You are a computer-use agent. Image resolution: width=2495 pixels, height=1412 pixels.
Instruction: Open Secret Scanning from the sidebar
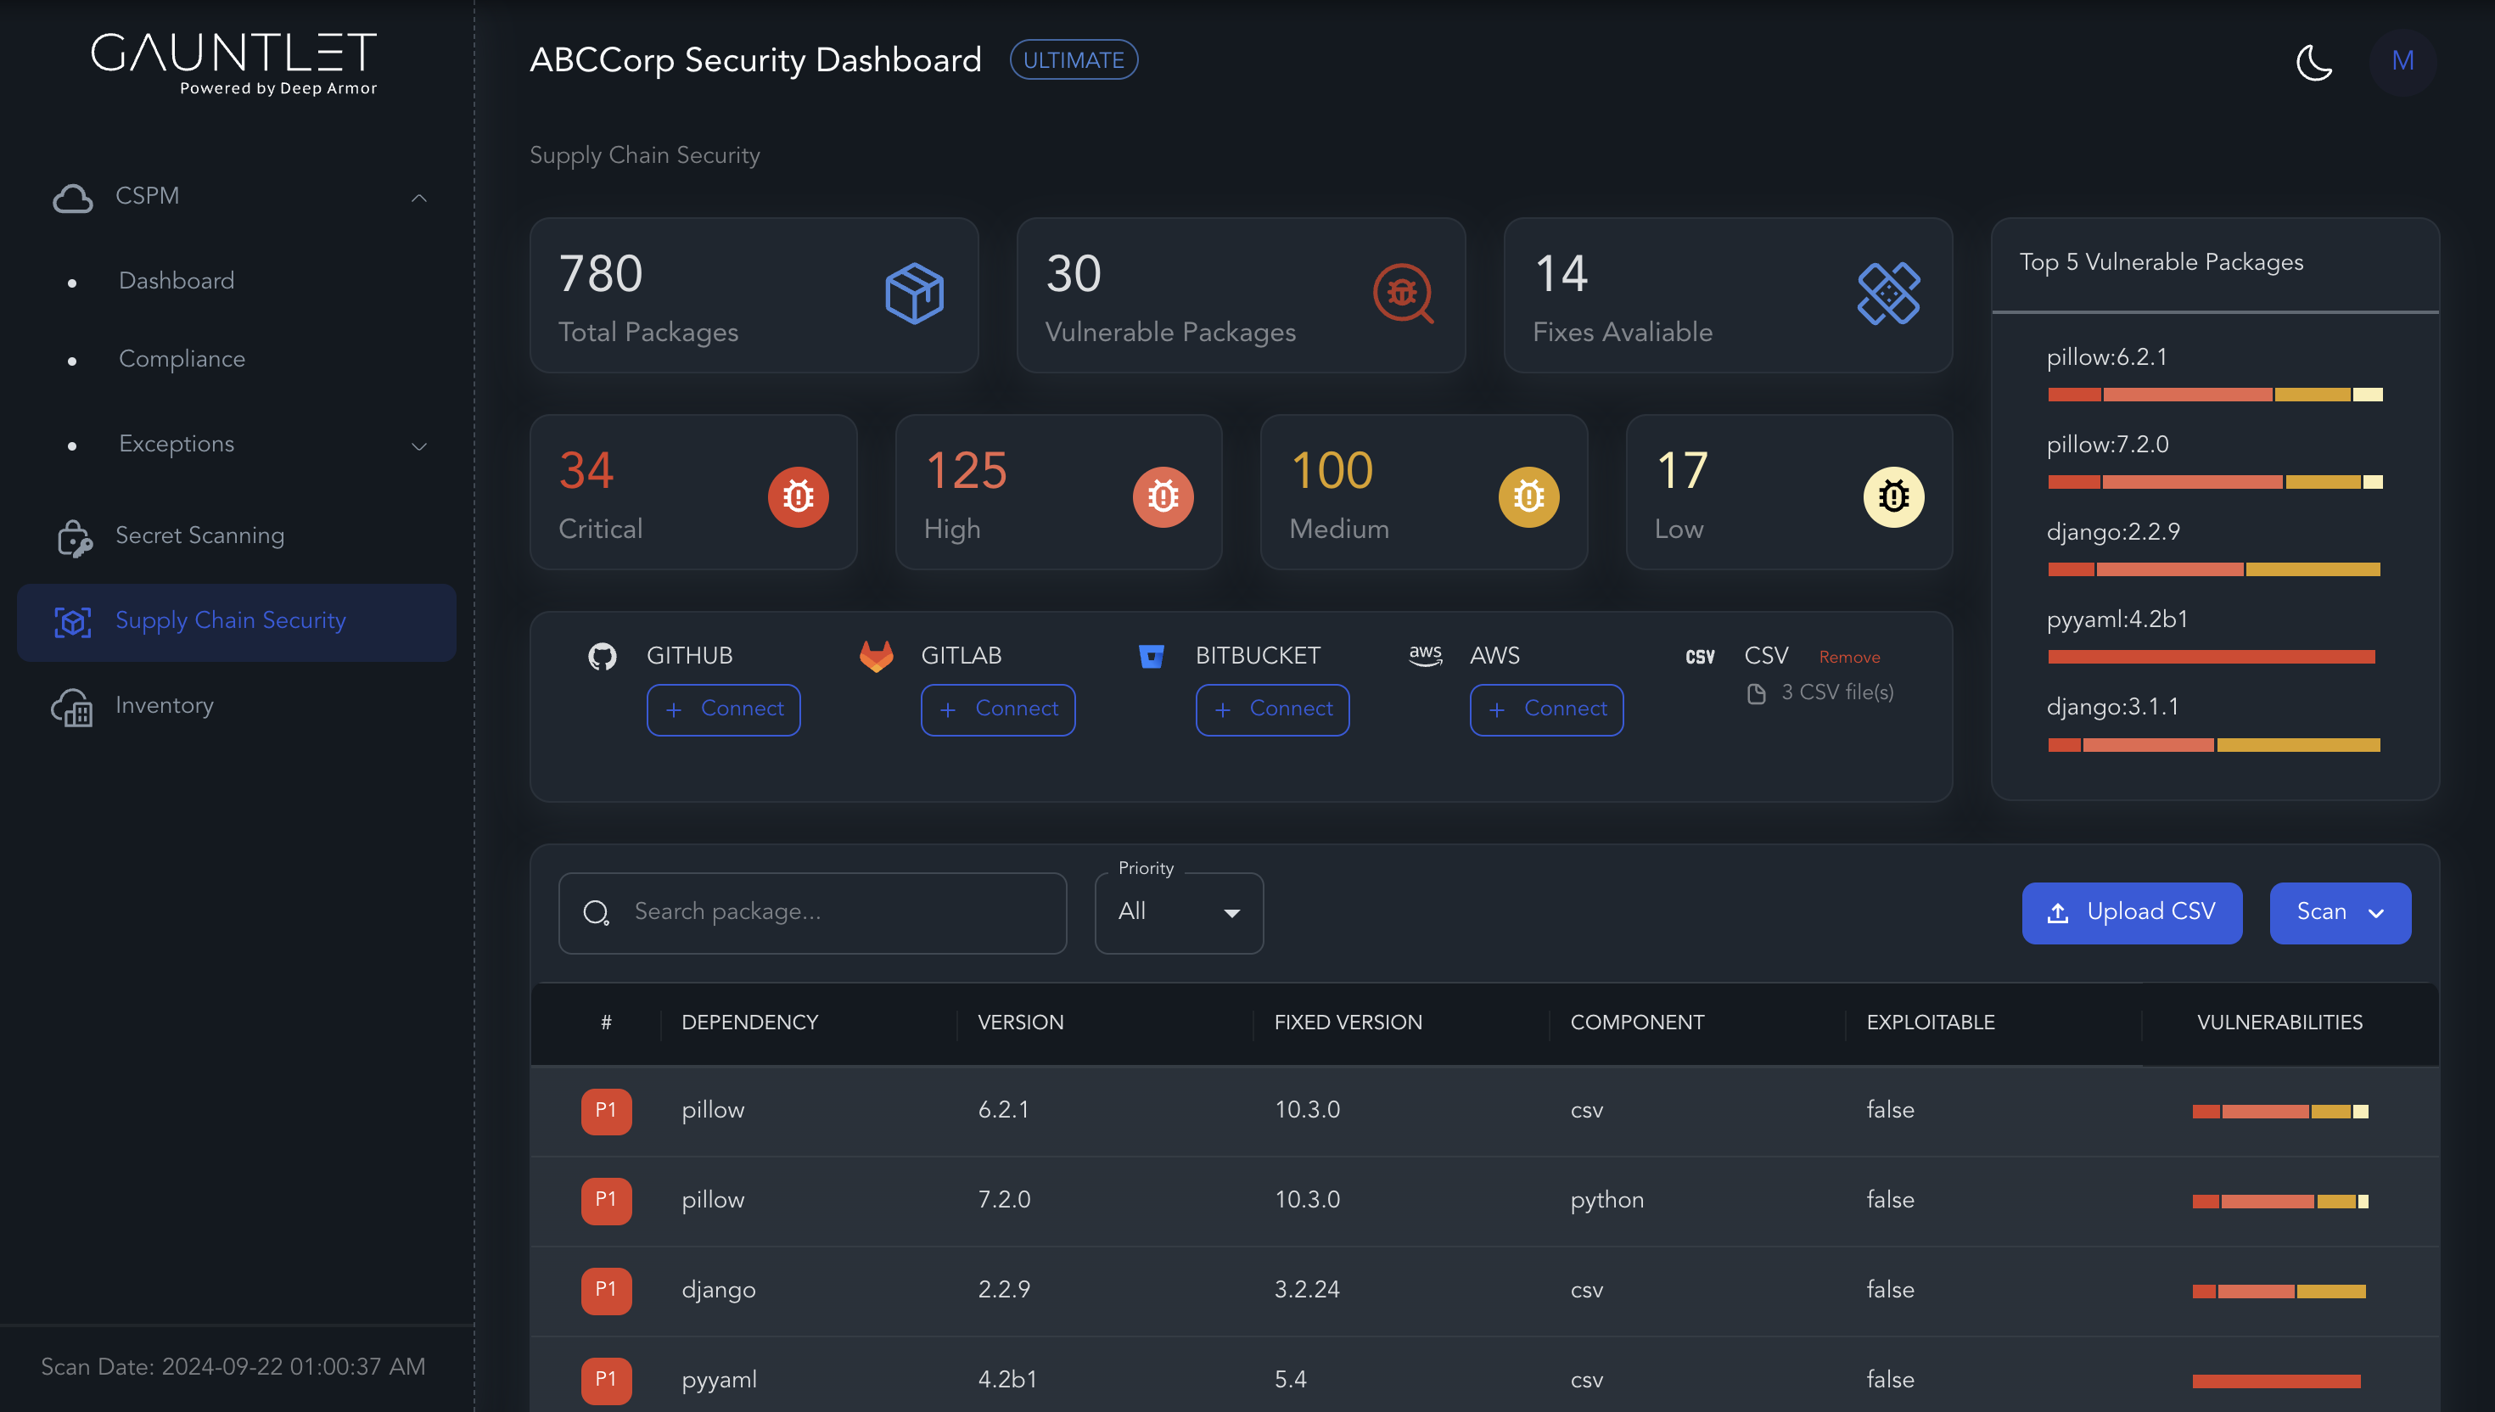click(199, 535)
